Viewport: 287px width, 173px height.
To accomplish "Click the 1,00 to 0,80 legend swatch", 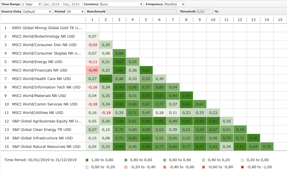I will 87,160.
